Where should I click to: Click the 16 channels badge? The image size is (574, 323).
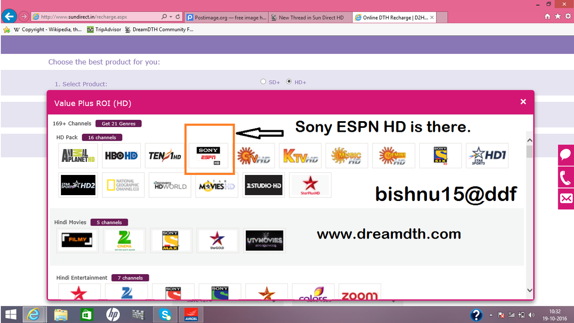tap(102, 137)
